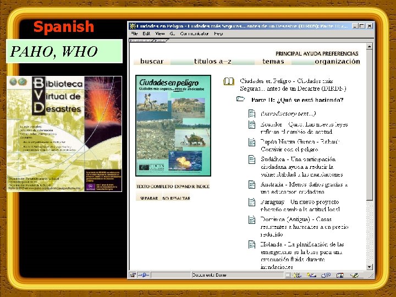Click the security lock icon in the status bar

pos(133,275)
